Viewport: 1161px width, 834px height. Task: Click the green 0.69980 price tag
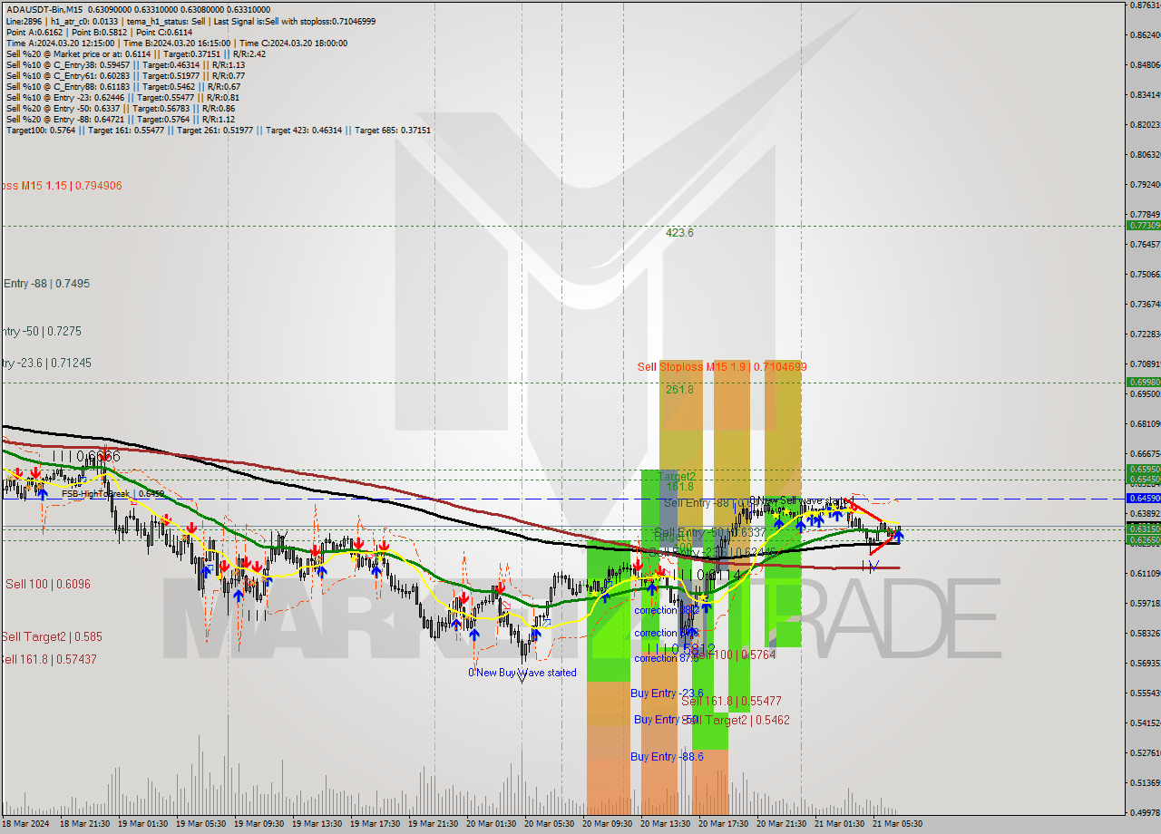coord(1143,382)
